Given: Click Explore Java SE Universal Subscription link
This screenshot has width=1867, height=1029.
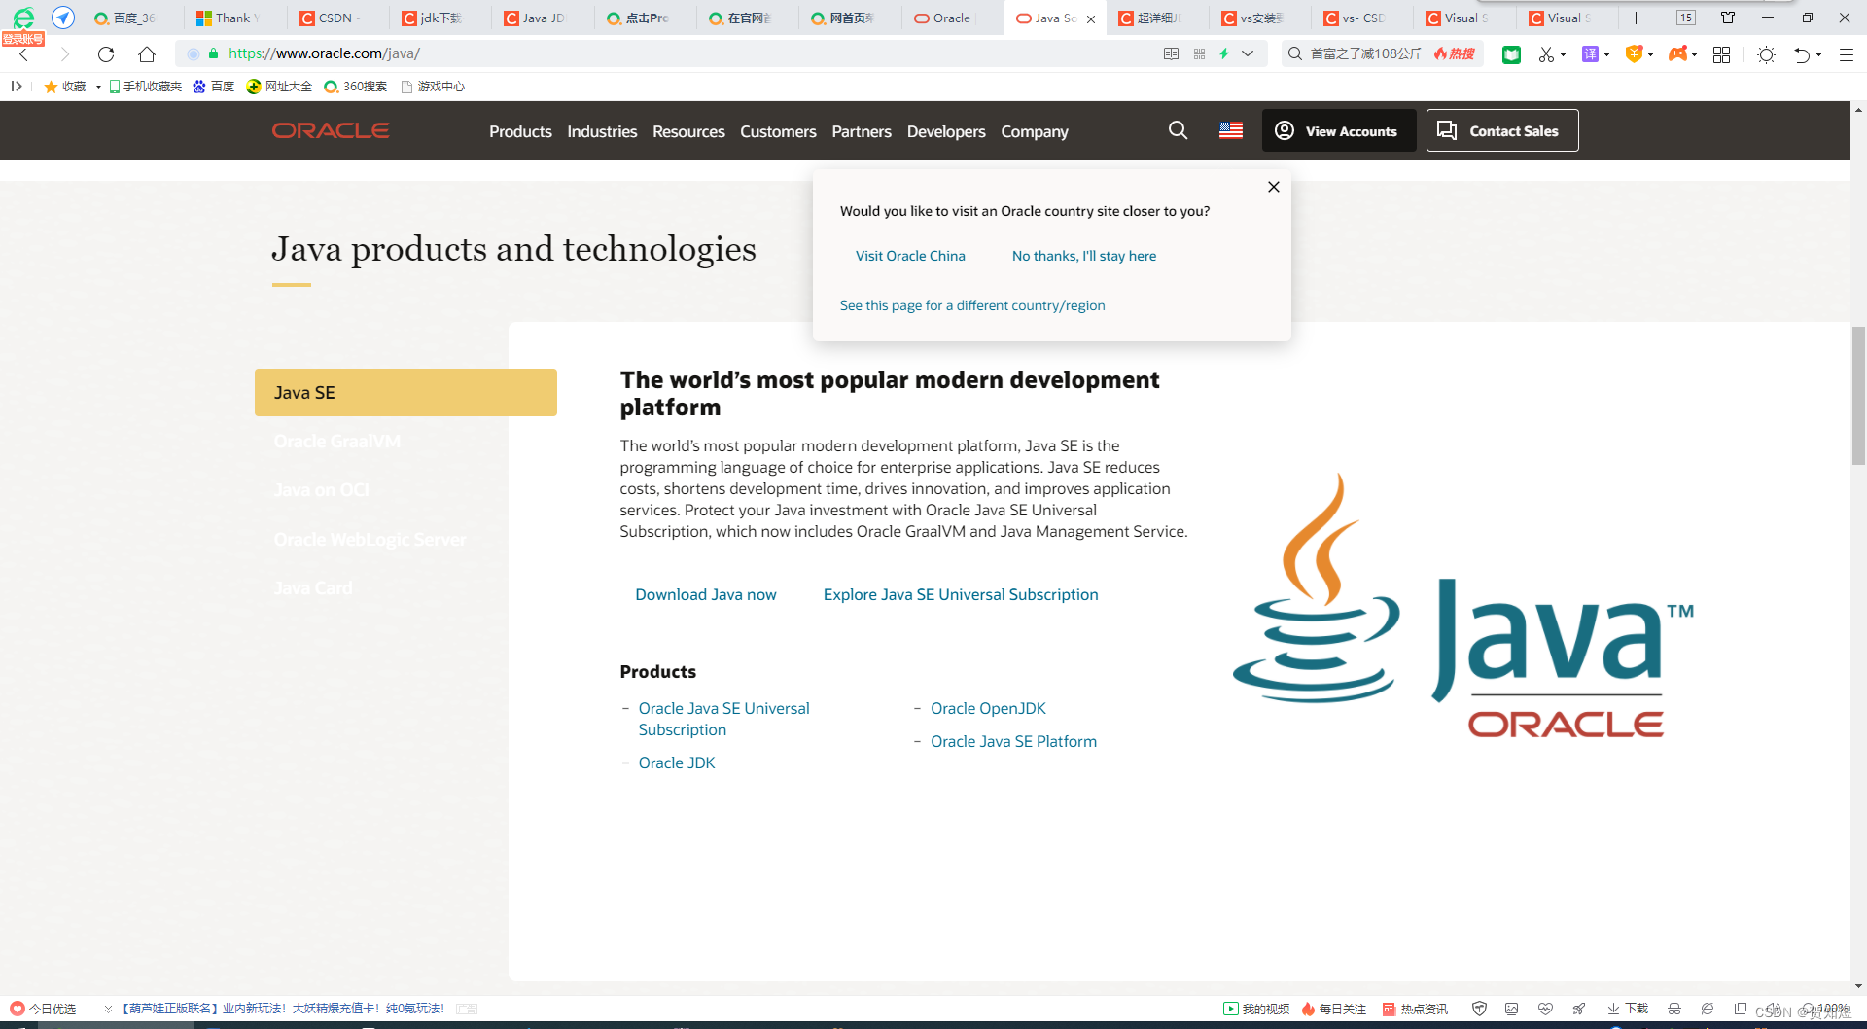Looking at the screenshot, I should 961,594.
